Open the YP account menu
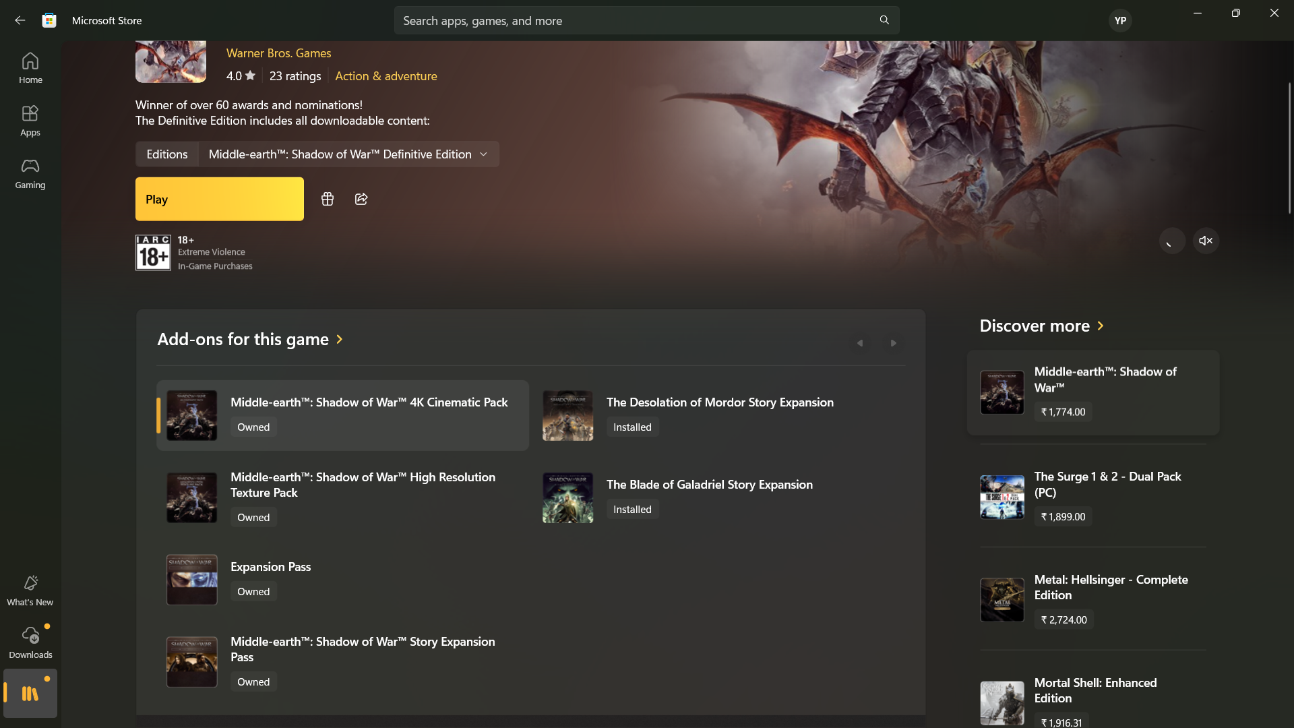 coord(1120,20)
